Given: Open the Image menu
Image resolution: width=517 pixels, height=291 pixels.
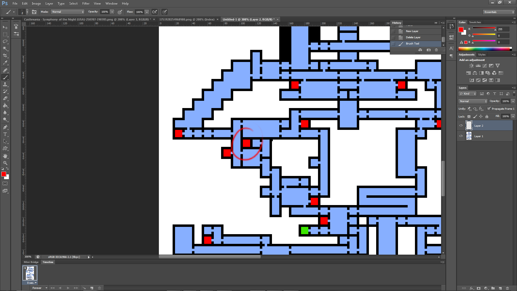Looking at the screenshot, I should coord(36,4).
